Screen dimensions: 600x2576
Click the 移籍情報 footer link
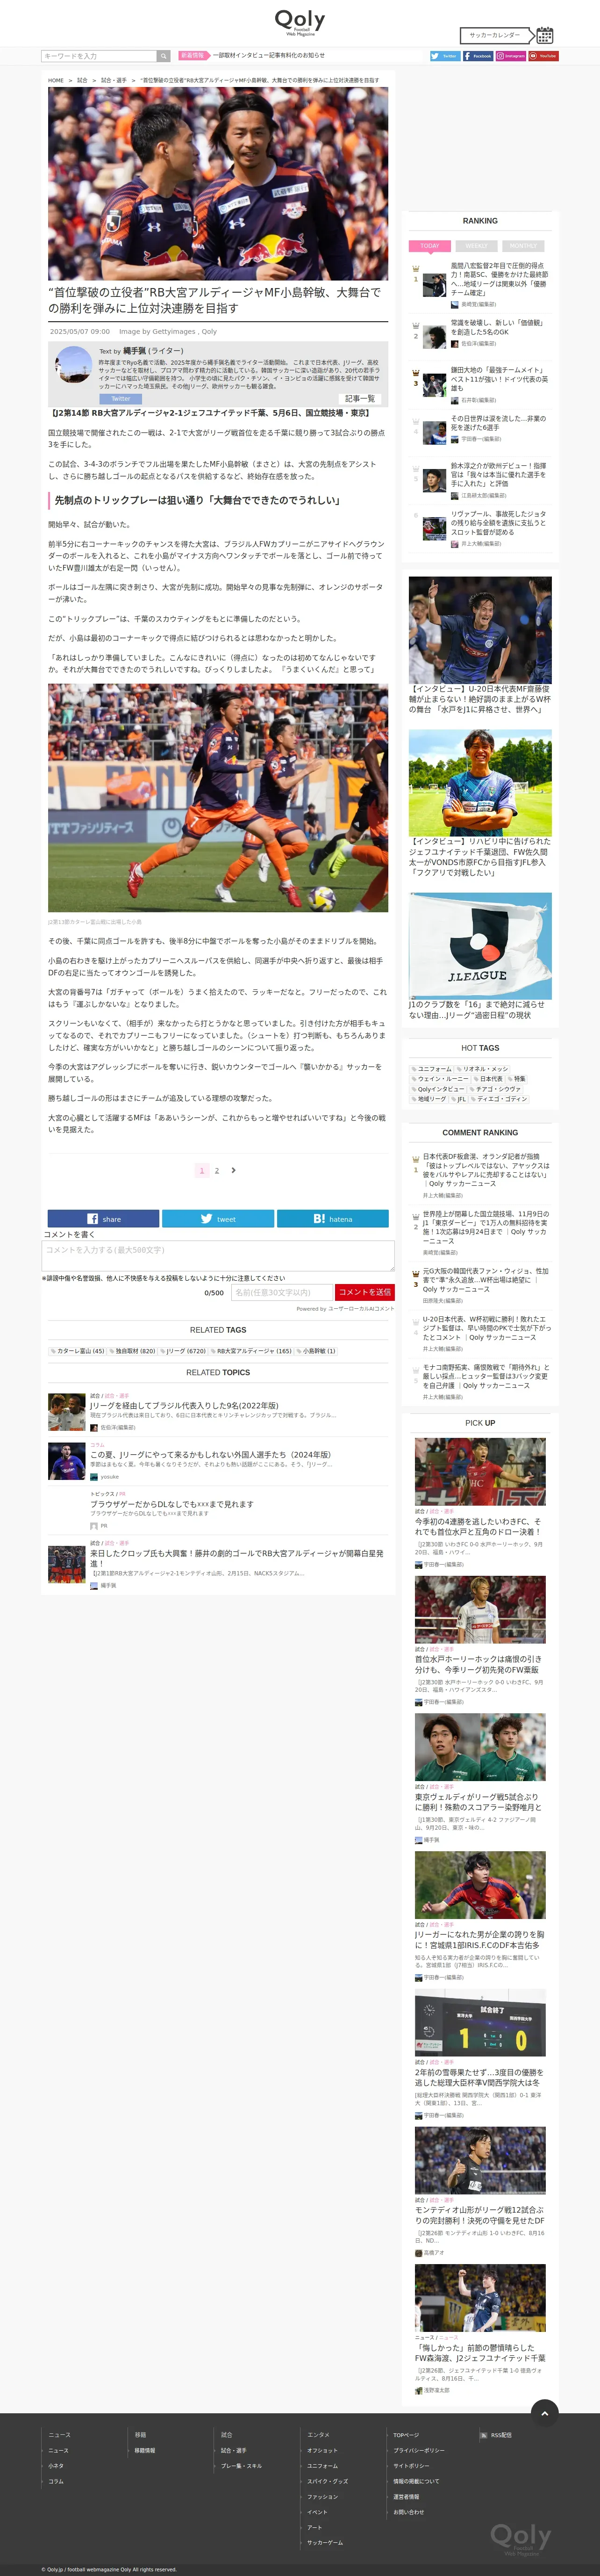(x=145, y=2450)
